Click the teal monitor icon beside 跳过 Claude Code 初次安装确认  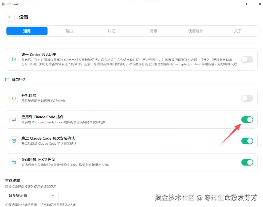[x=14, y=141]
